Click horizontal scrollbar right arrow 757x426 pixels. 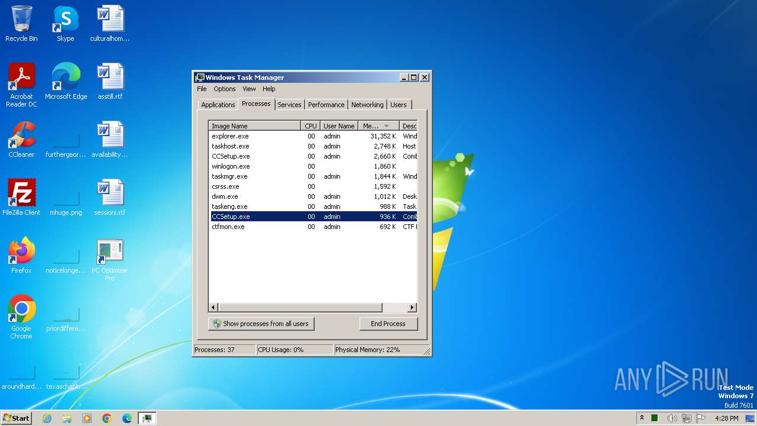pos(412,308)
